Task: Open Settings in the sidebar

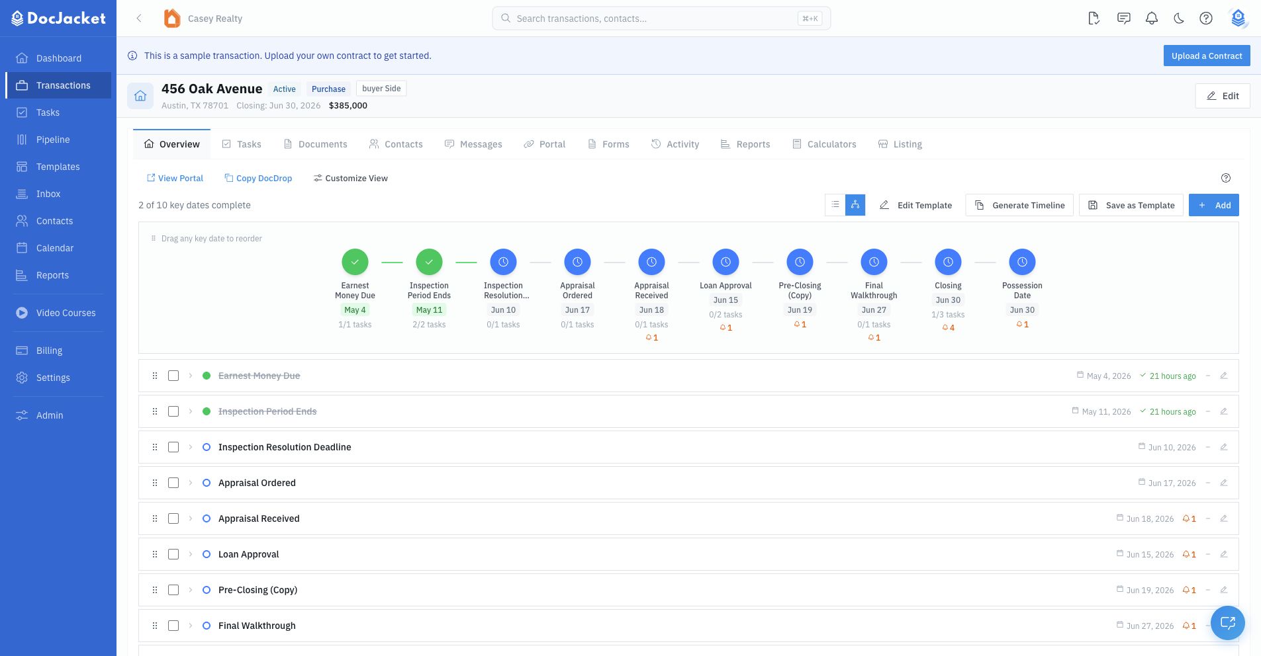Action: click(58, 378)
